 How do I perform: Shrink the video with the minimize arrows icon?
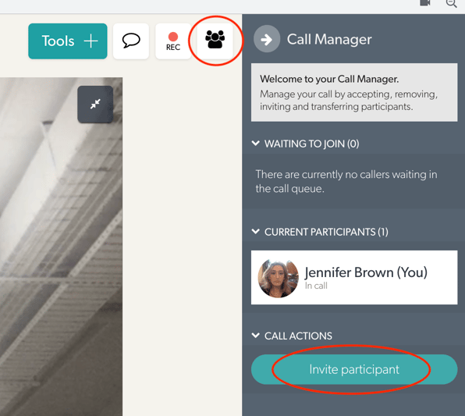point(95,104)
